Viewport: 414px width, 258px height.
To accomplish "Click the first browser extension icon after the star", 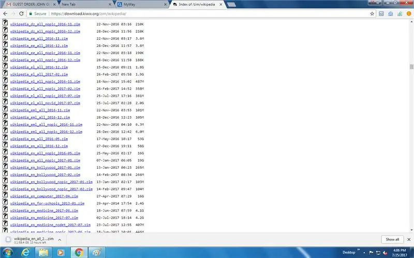I will 381,14.
